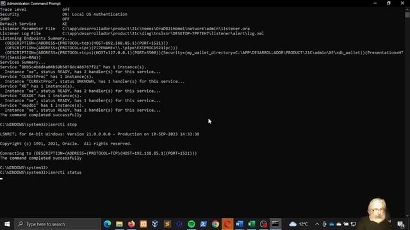Minimize the Command Prompt window

click(375, 3)
